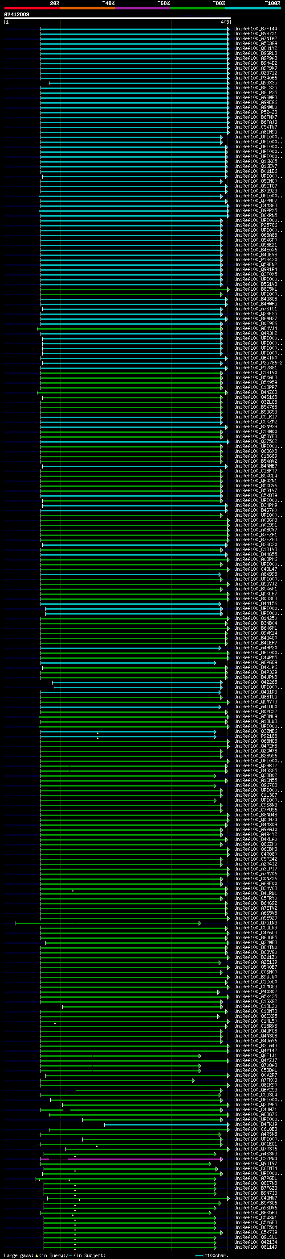Image resolution: width=285 pixels, height=1259 pixels.
Task: Select the UniRef100_A7NTA2 label
Action: 255,38
